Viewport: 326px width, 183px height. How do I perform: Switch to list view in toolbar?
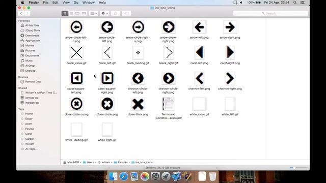click(71, 13)
